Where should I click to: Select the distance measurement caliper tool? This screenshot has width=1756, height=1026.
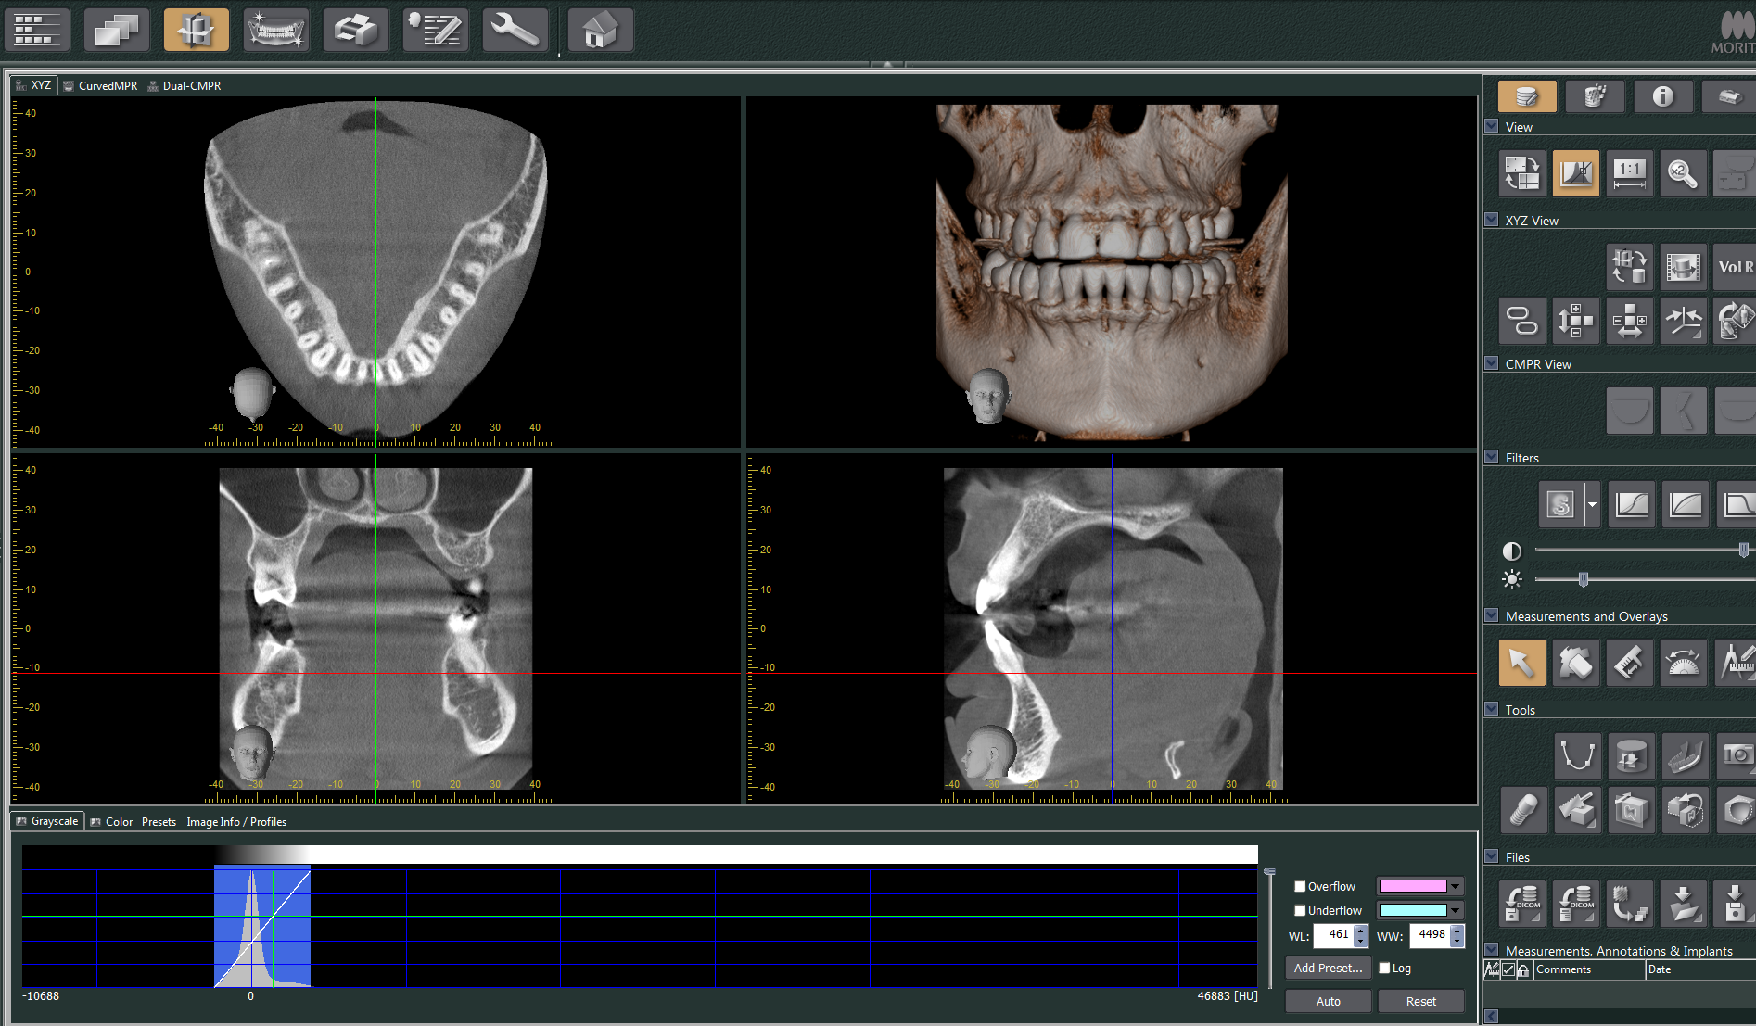pos(1629,663)
